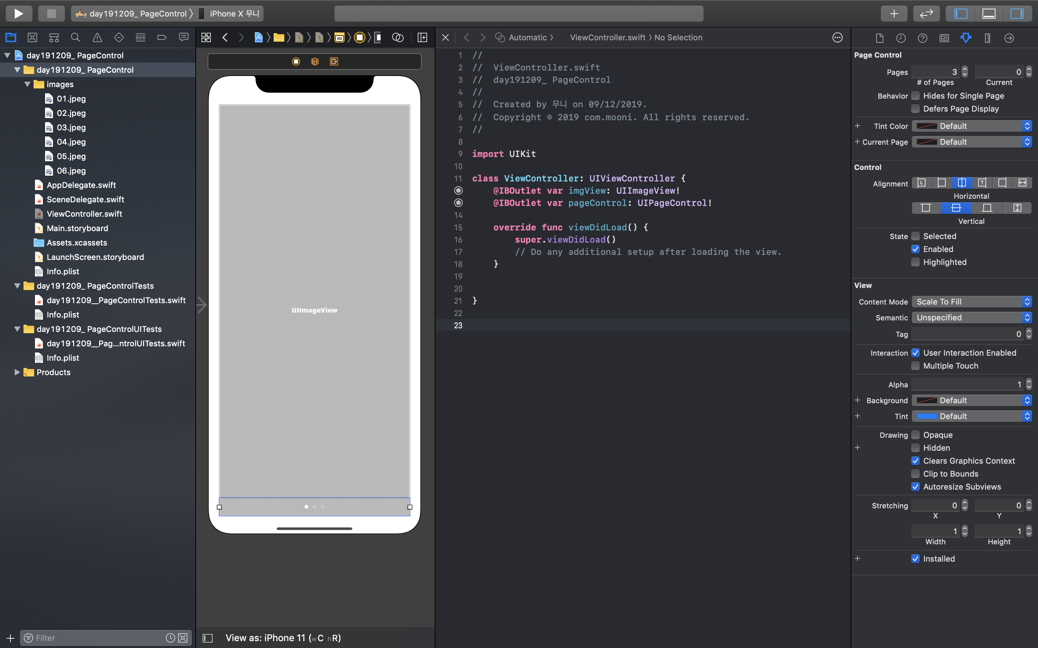The width and height of the screenshot is (1038, 648).
Task: Click the code review arrows button
Action: [927, 13]
